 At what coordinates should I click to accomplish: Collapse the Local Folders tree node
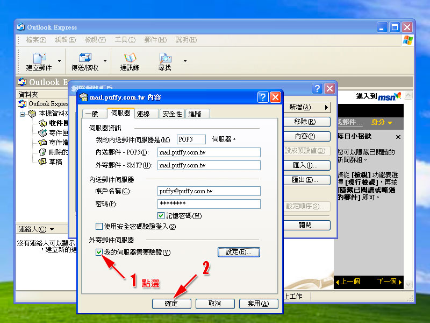tap(22, 114)
